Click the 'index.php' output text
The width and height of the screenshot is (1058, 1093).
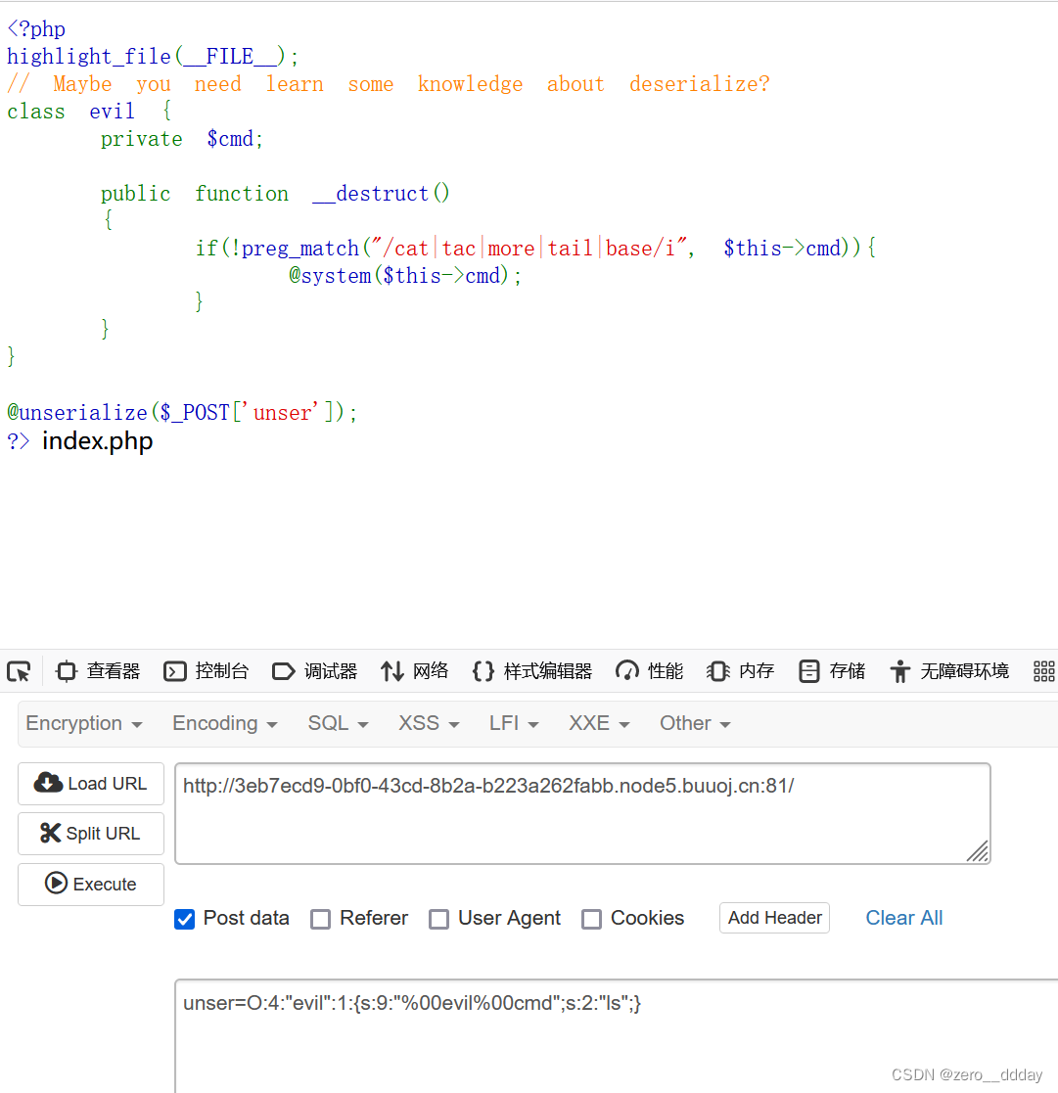98,441
